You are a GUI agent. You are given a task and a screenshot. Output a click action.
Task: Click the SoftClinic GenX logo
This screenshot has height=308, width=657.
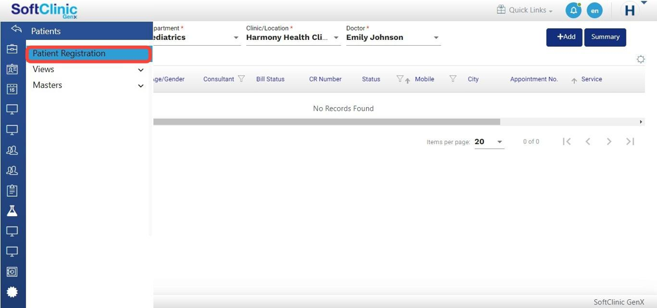click(44, 10)
